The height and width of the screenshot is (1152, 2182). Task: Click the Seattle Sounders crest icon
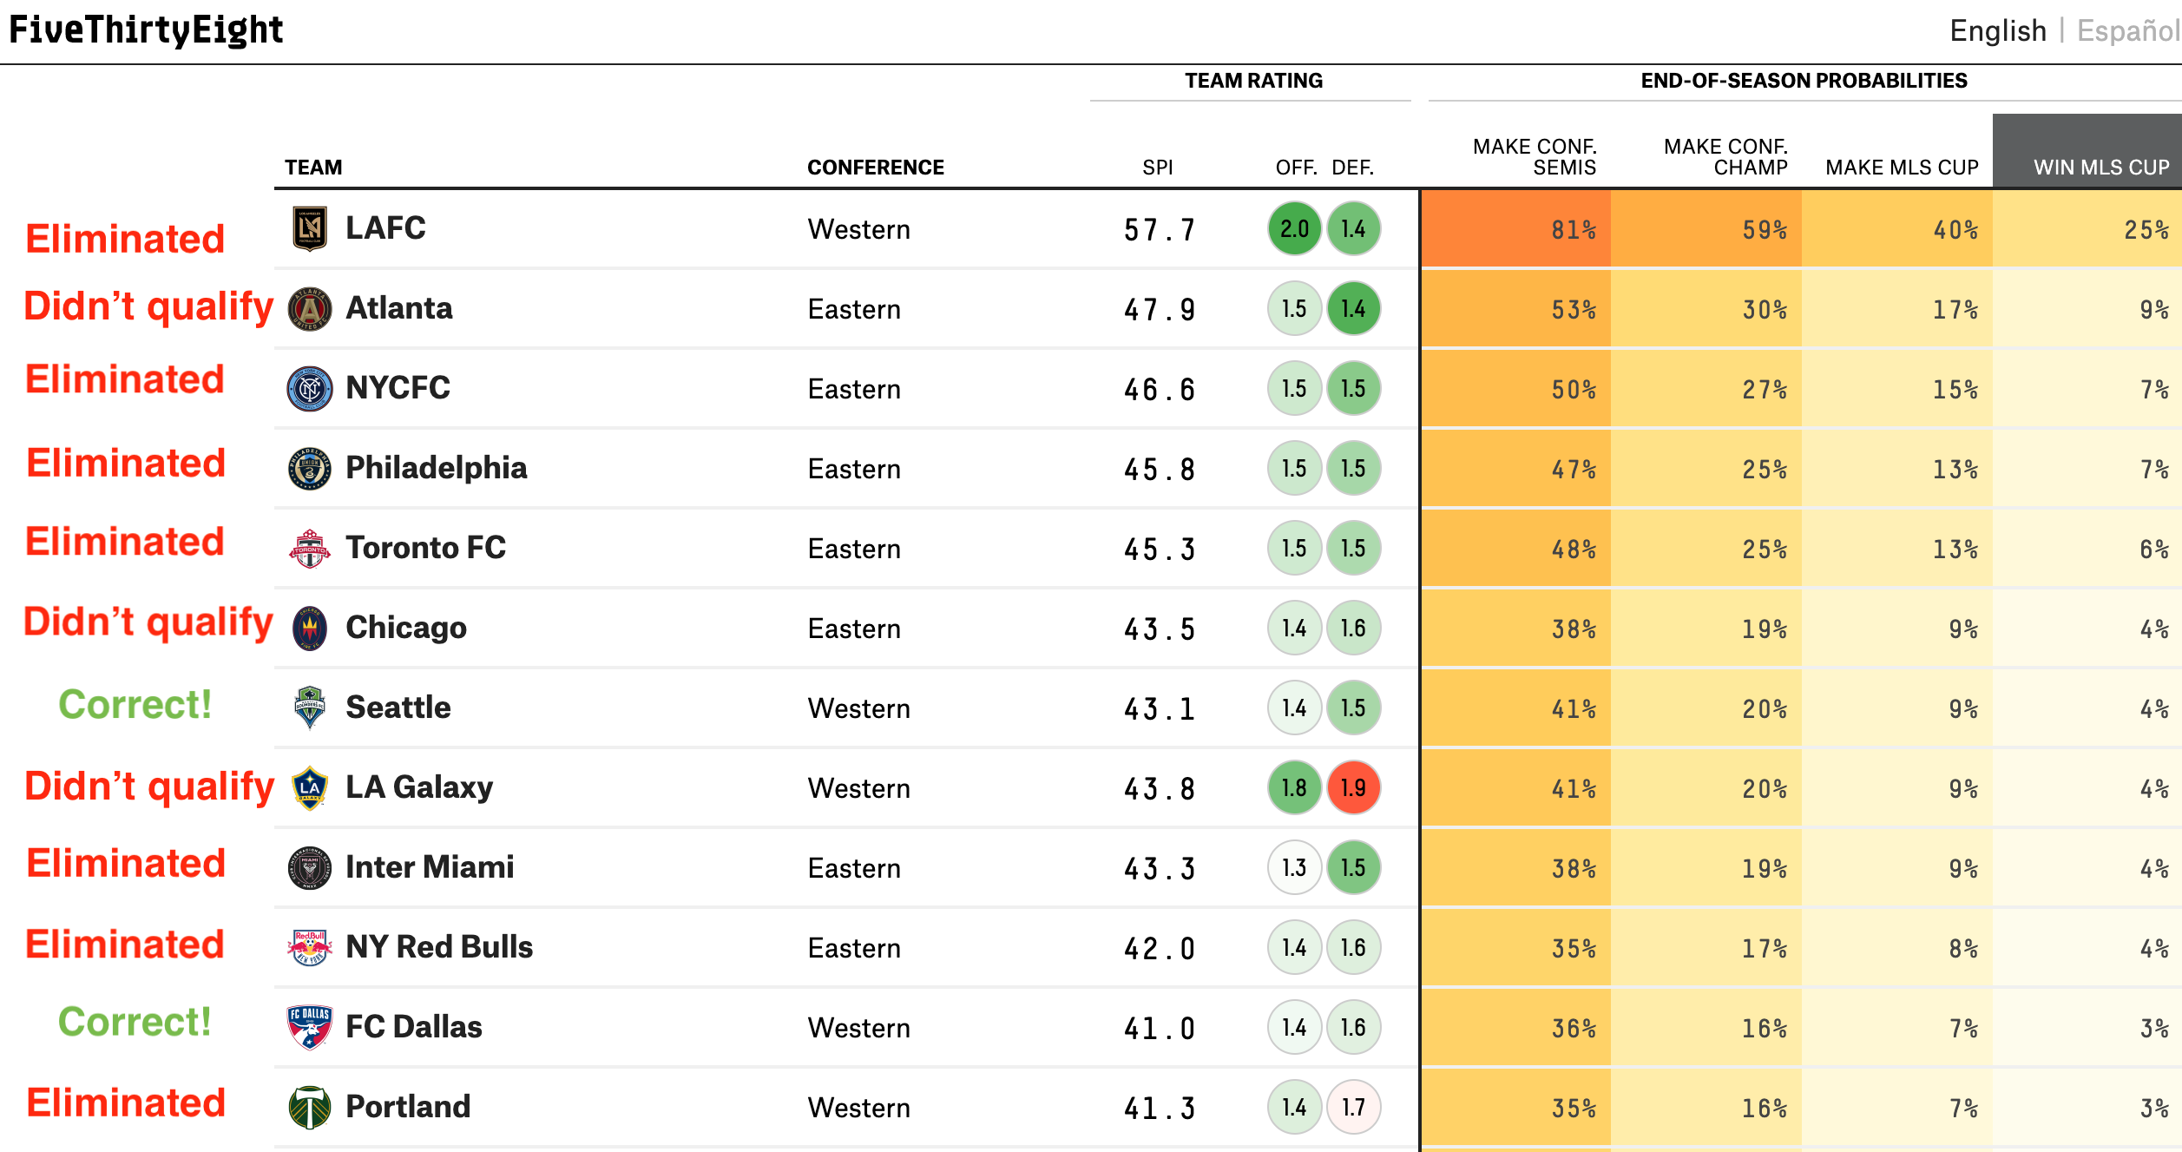[310, 708]
